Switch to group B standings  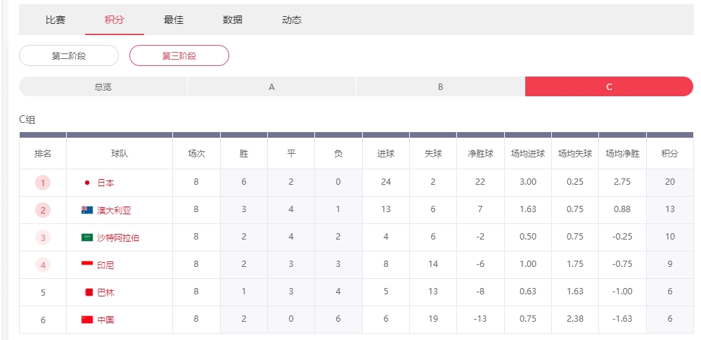coord(440,86)
